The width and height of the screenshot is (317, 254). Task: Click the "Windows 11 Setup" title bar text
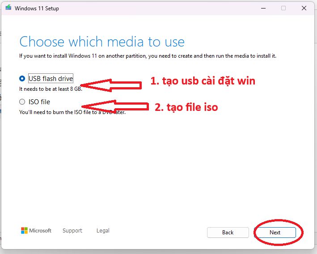point(37,8)
